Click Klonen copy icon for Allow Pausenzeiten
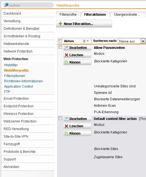 pyautogui.click(x=66, y=62)
